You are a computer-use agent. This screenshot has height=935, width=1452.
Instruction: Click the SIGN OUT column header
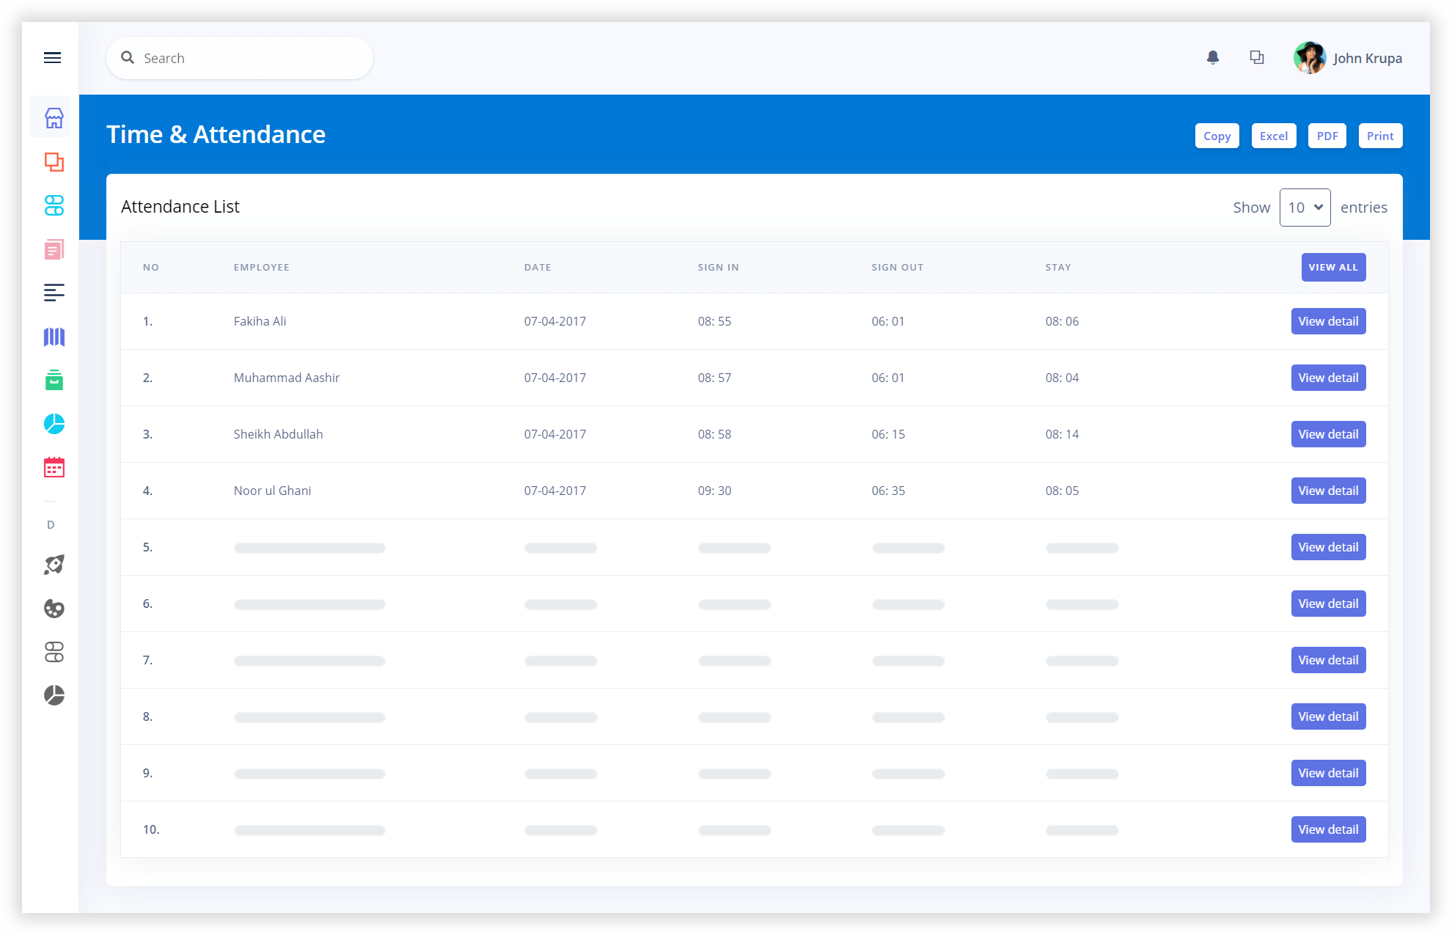[x=897, y=267]
